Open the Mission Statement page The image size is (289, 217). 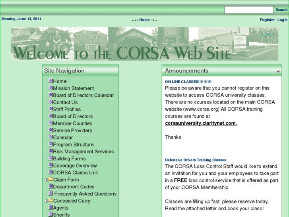[74, 88]
